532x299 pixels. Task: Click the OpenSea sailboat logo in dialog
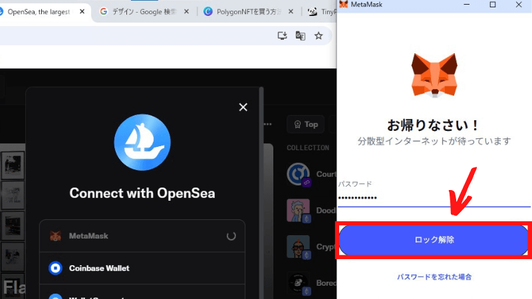[142, 142]
